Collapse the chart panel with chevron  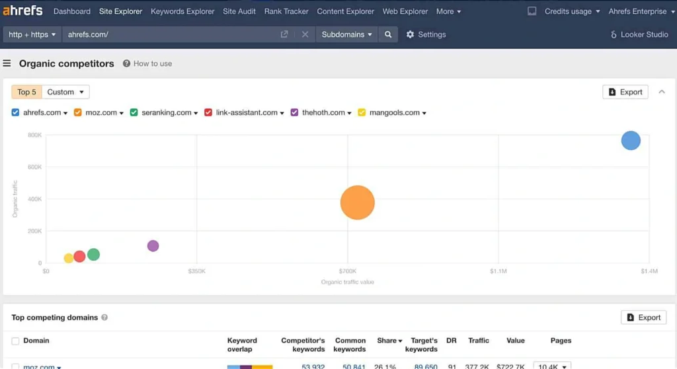click(662, 92)
